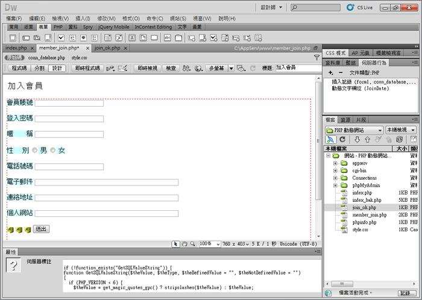Insert a Spry Validation Password field

pos(236,38)
